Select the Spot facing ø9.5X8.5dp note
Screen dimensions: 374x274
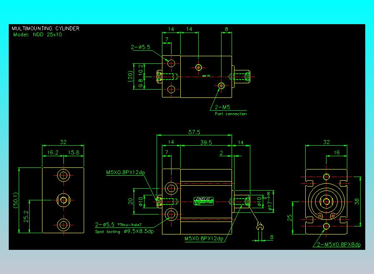124,232
